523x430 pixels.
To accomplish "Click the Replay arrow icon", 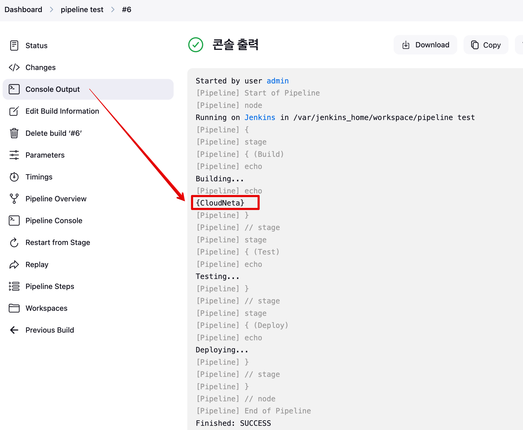I will (14, 264).
